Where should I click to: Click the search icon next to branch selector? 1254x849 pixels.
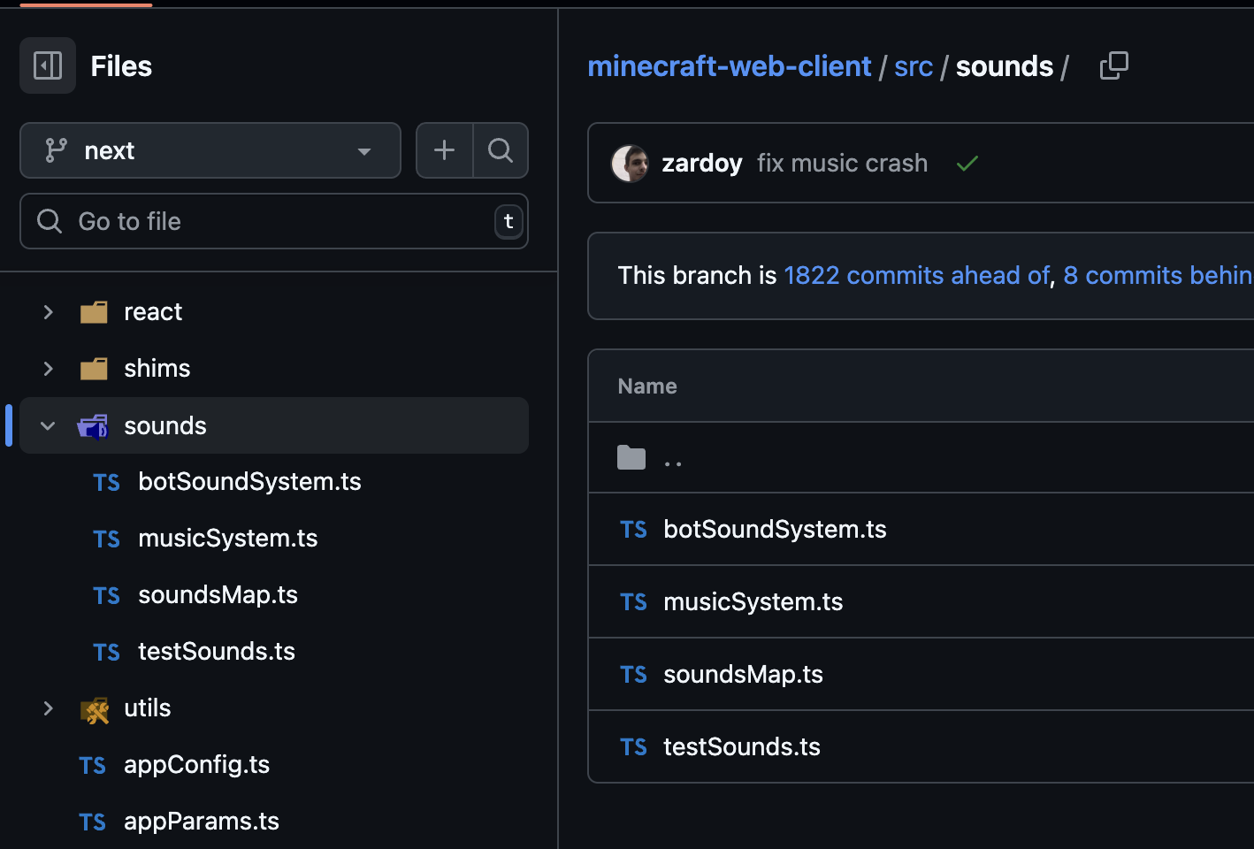pyautogui.click(x=501, y=150)
